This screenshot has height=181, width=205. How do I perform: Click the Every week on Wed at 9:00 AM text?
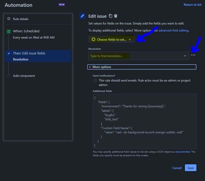[34, 38]
